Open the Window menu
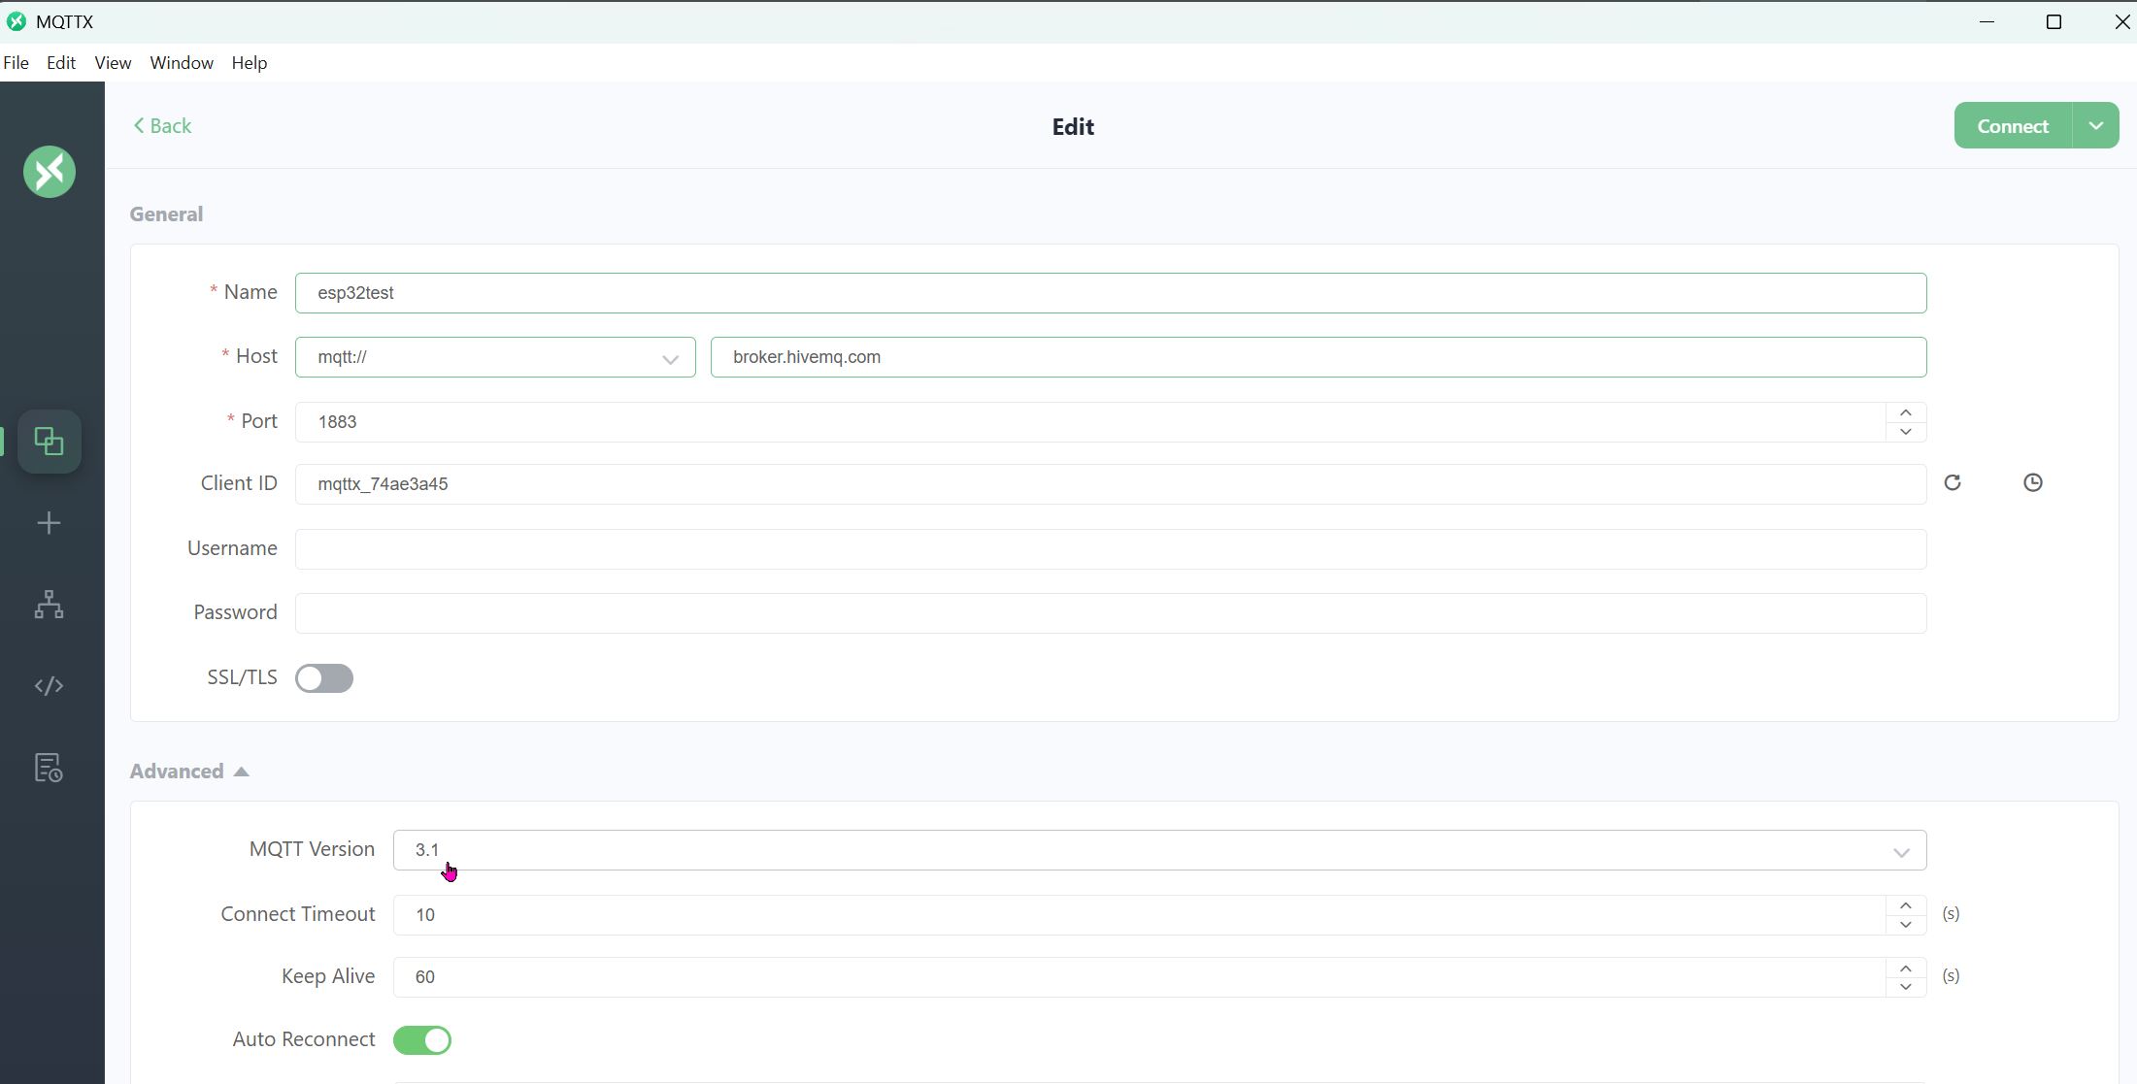 pyautogui.click(x=182, y=63)
